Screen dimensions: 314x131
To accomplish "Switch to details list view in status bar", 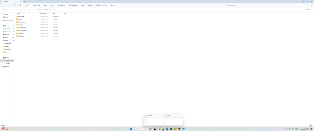I will [311, 126].
